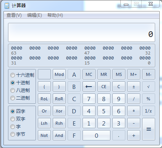Click the hex digit F button
Viewport: 162px width, 148px height.
point(74,135)
